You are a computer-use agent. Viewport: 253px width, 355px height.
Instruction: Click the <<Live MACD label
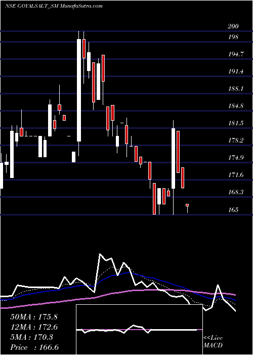click(213, 342)
